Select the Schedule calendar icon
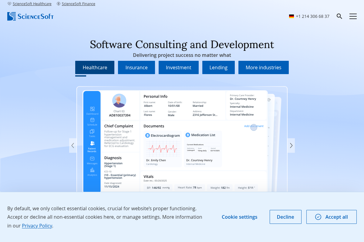The width and height of the screenshot is (364, 242). 92,120
